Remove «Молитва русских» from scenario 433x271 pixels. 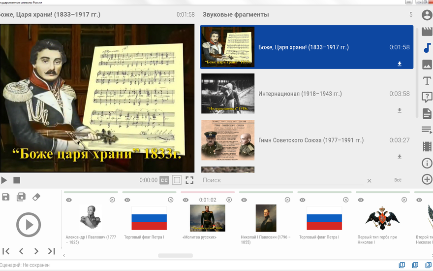(x=229, y=200)
